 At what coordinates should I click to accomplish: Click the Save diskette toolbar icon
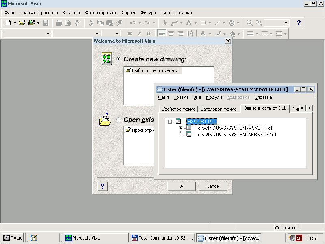(x=45, y=23)
